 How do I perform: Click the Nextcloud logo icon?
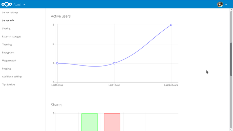7,4
